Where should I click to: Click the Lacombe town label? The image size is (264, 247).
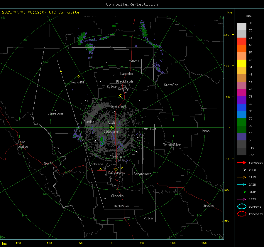(x=126, y=74)
